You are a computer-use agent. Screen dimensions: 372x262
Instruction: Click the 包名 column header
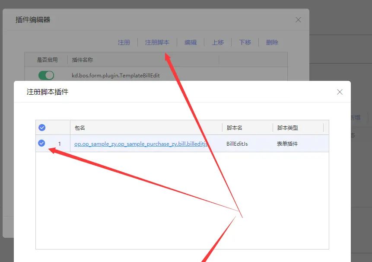pyautogui.click(x=79, y=128)
